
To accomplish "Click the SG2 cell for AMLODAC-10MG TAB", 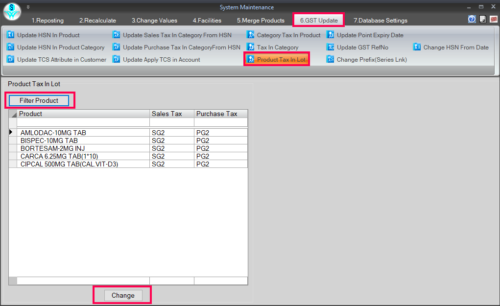I will coord(172,133).
